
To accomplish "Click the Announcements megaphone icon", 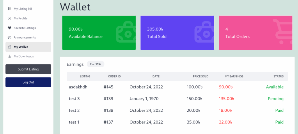I will [10, 37].
